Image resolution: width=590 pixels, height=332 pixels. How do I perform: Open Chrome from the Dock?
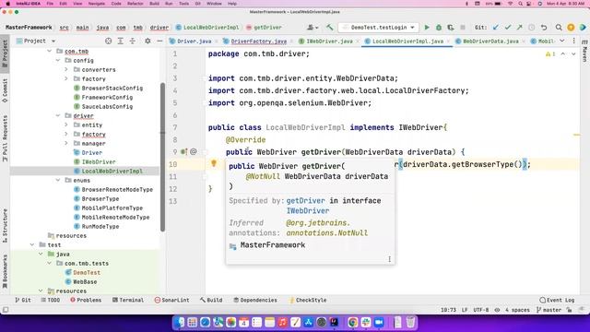pyautogui.click(x=352, y=322)
